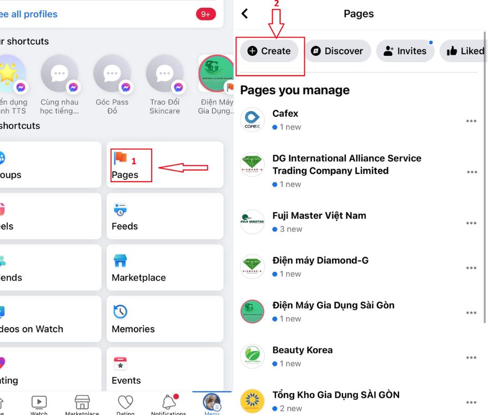Open the Marketplace shortcut card in the menu
This screenshot has height=415, width=495.
click(165, 268)
